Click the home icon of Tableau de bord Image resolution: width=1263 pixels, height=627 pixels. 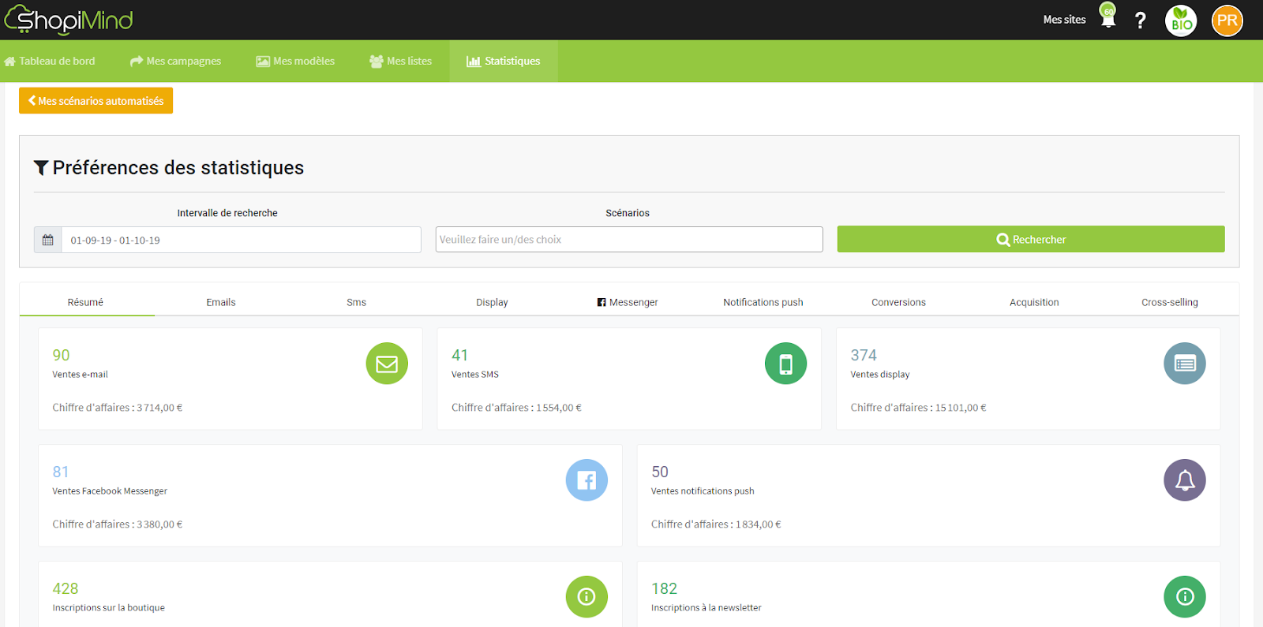point(9,62)
